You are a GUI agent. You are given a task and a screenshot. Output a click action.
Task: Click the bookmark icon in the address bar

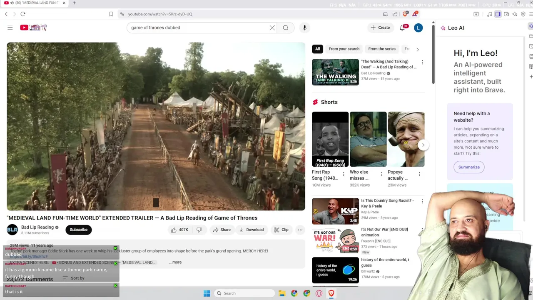point(111,14)
